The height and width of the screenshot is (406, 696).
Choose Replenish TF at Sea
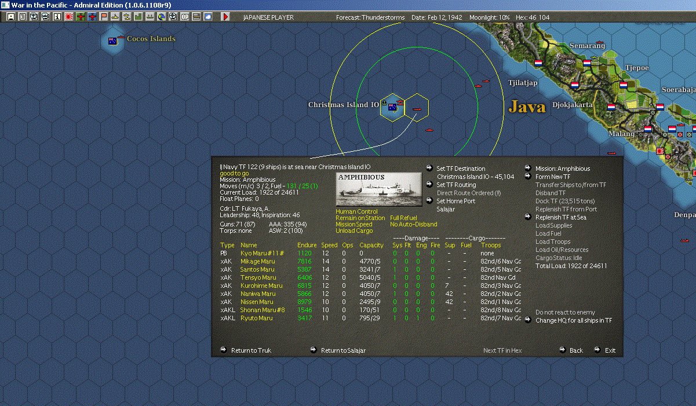click(560, 217)
